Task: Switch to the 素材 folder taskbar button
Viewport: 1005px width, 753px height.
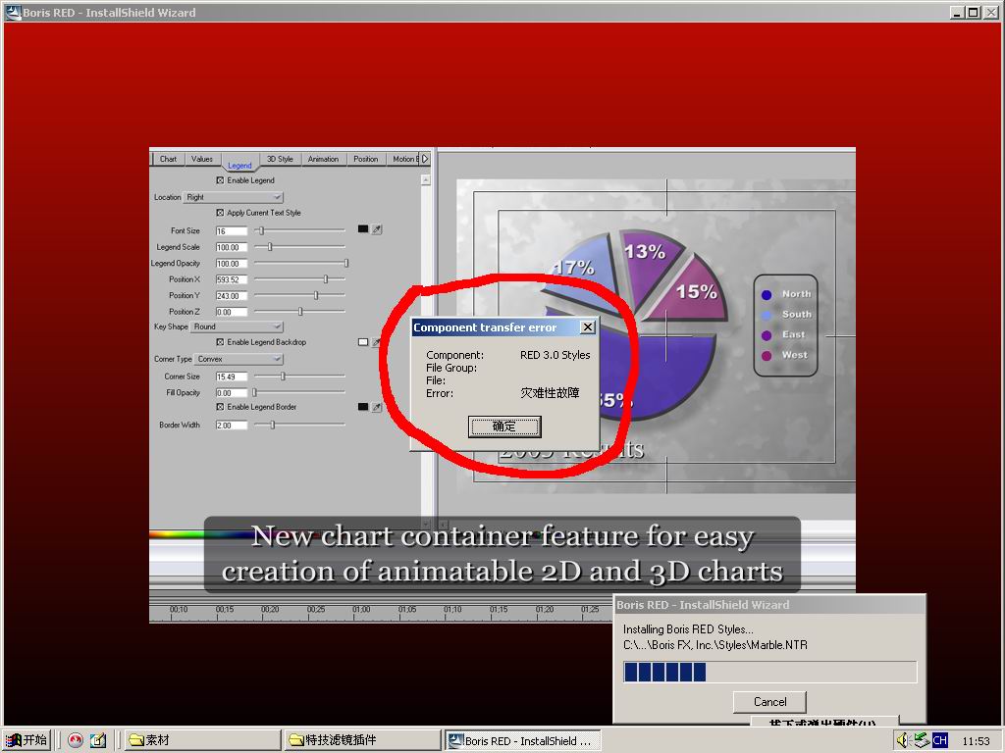Action: [202, 740]
